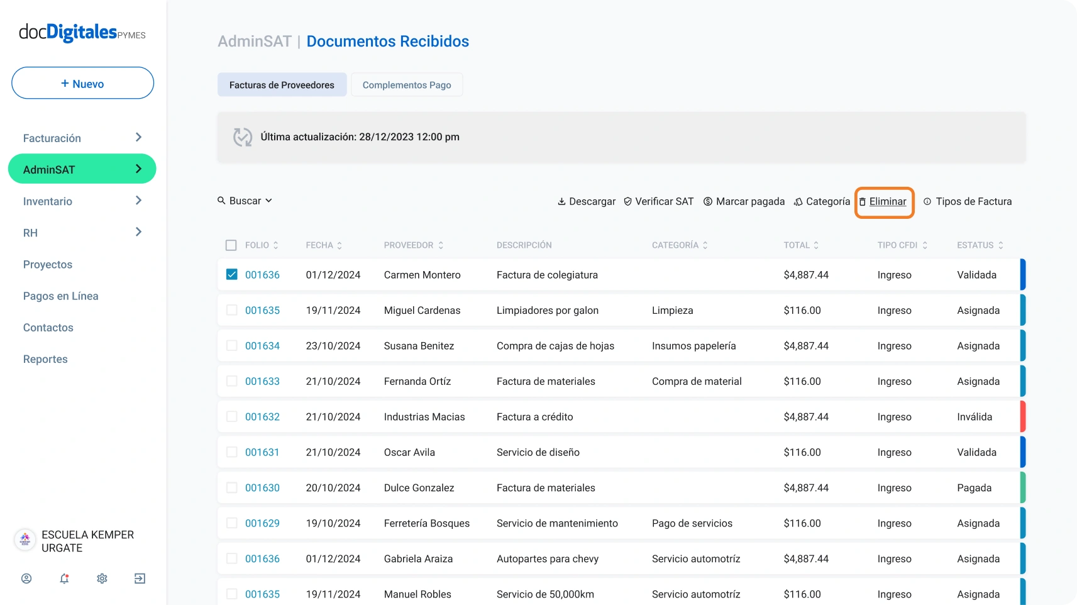
Task: Click the dollar coin icon beside Marcar pagada
Action: tap(708, 202)
